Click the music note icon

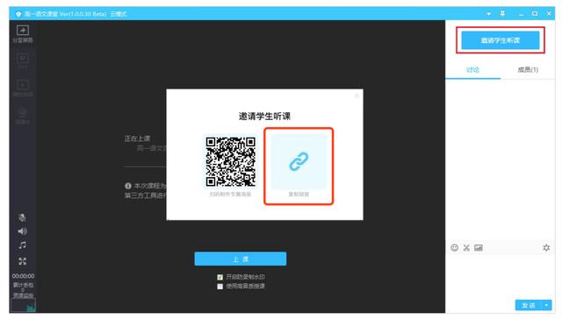point(22,245)
